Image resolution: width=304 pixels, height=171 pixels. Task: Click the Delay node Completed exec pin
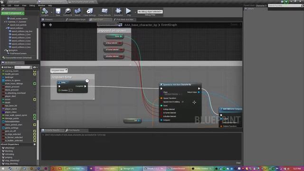click(85, 86)
